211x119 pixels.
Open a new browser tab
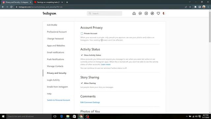(x=67, y=2)
